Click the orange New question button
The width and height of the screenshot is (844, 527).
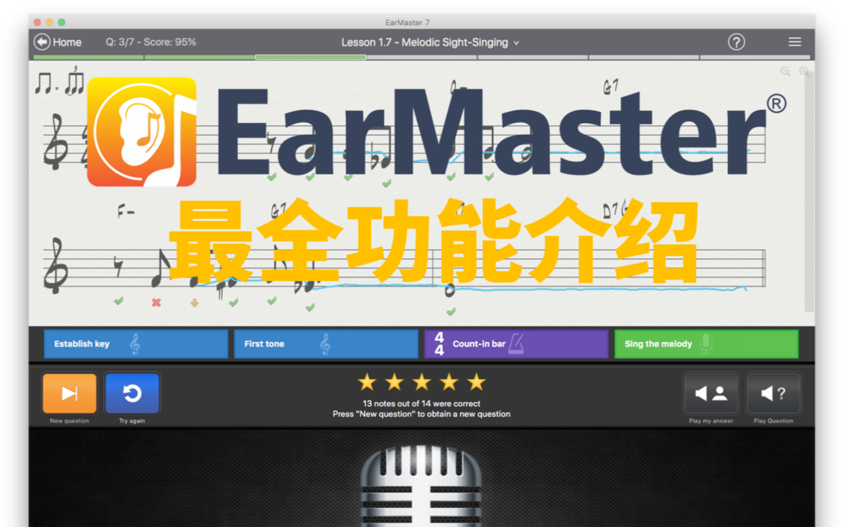[x=70, y=393]
